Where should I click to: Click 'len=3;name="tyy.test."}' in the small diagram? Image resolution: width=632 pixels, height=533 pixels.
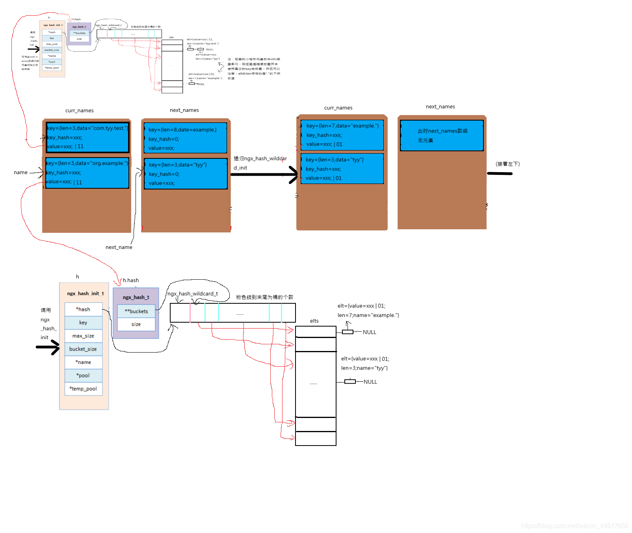(203, 43)
